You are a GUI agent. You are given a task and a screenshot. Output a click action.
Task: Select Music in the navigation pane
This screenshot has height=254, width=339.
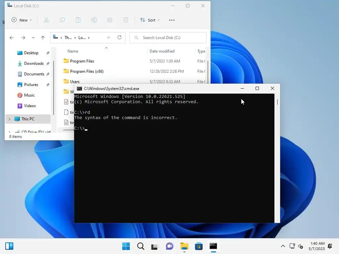pyautogui.click(x=29, y=95)
